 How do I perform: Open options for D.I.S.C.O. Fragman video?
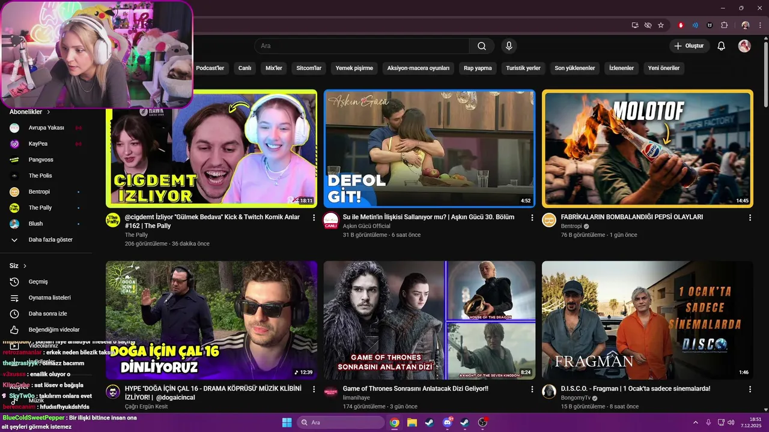point(750,389)
